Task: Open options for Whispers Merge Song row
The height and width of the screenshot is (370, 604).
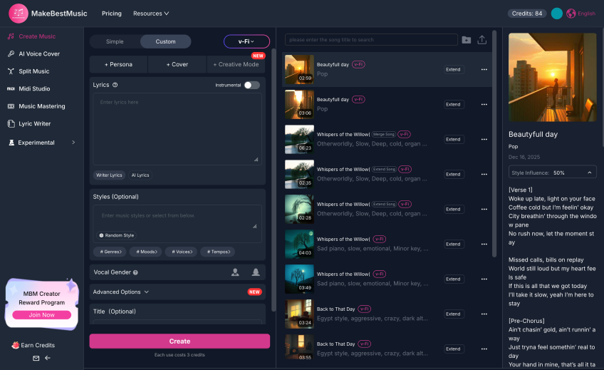Action: click(x=484, y=139)
